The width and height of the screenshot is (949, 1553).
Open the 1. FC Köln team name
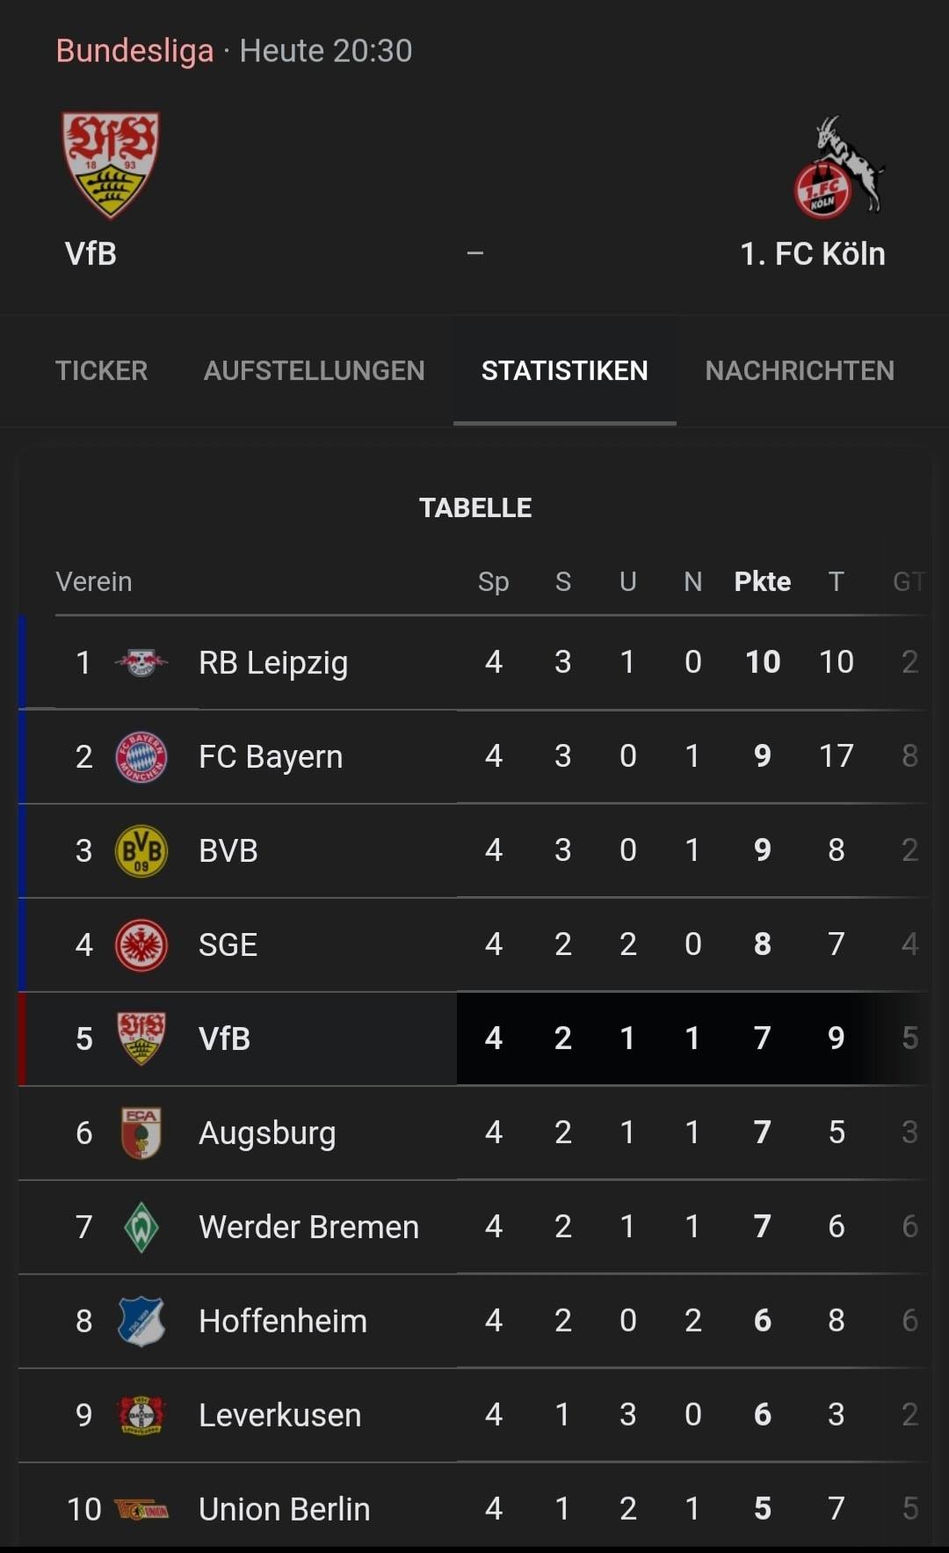(x=813, y=254)
